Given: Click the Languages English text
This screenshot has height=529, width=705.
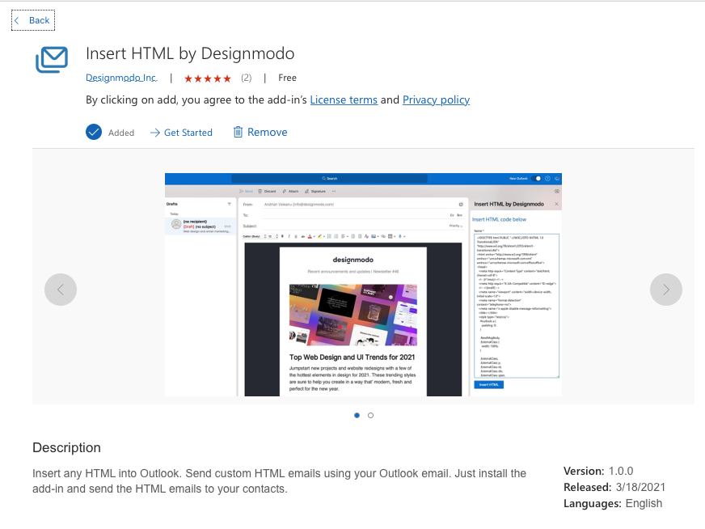Looking at the screenshot, I should 613,503.
